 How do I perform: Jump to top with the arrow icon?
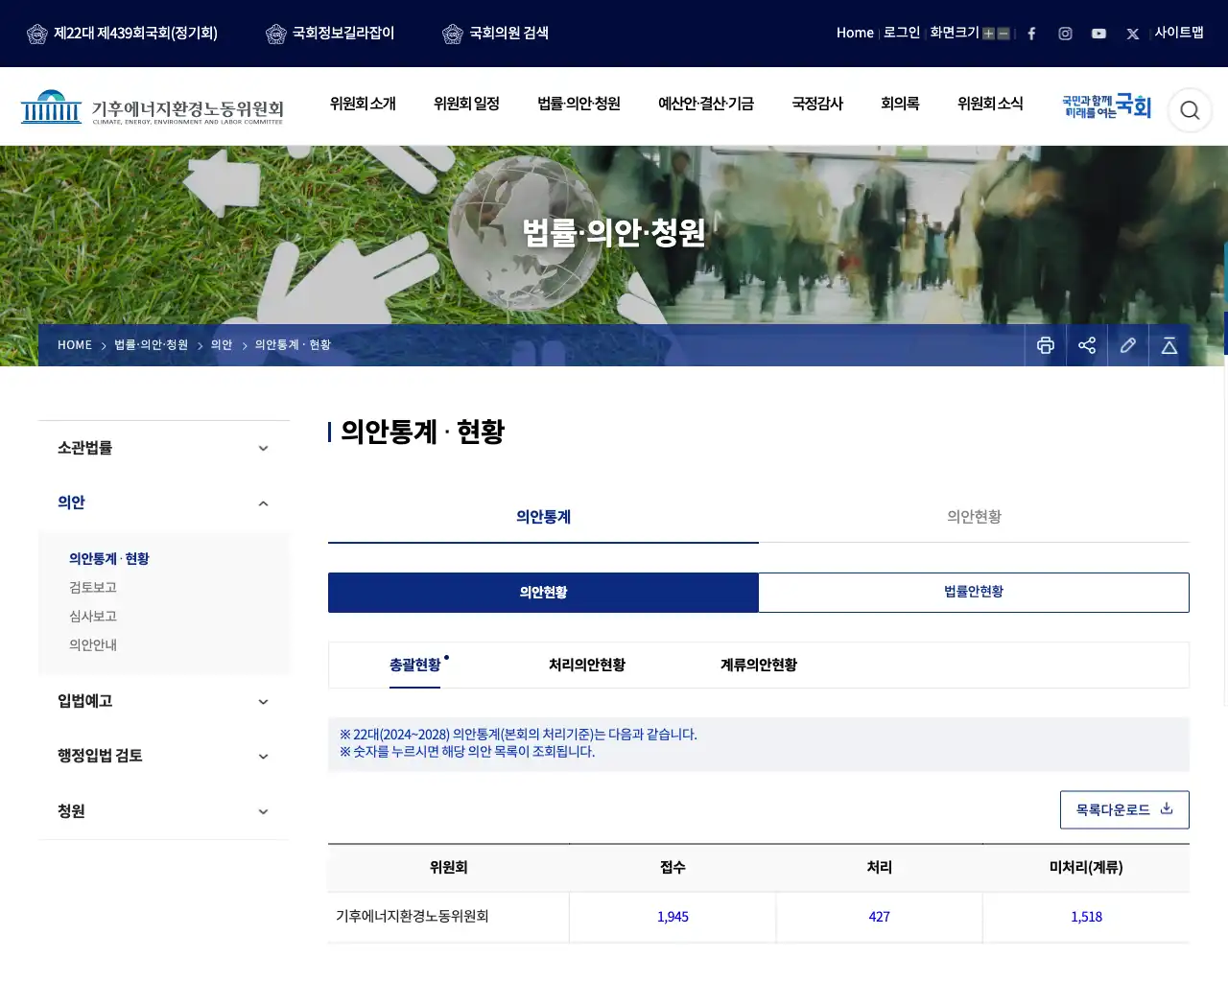pyautogui.click(x=1169, y=345)
